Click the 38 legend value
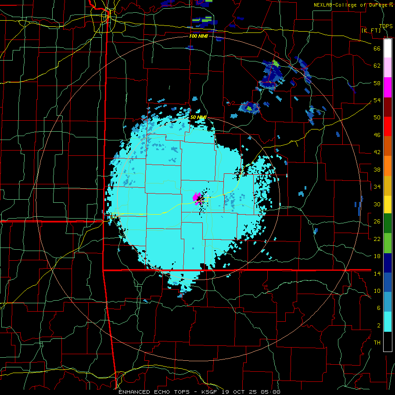395x395 pixels. 377,169
